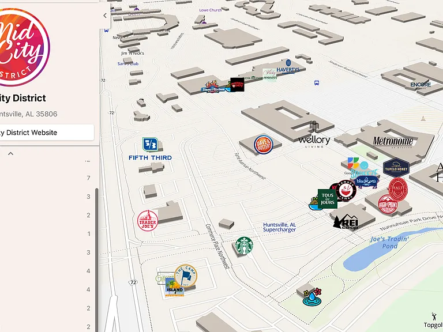The height and width of the screenshot is (332, 443).
Task: Open the Kung Fu Tea red bowl marker
Action: 346,191
